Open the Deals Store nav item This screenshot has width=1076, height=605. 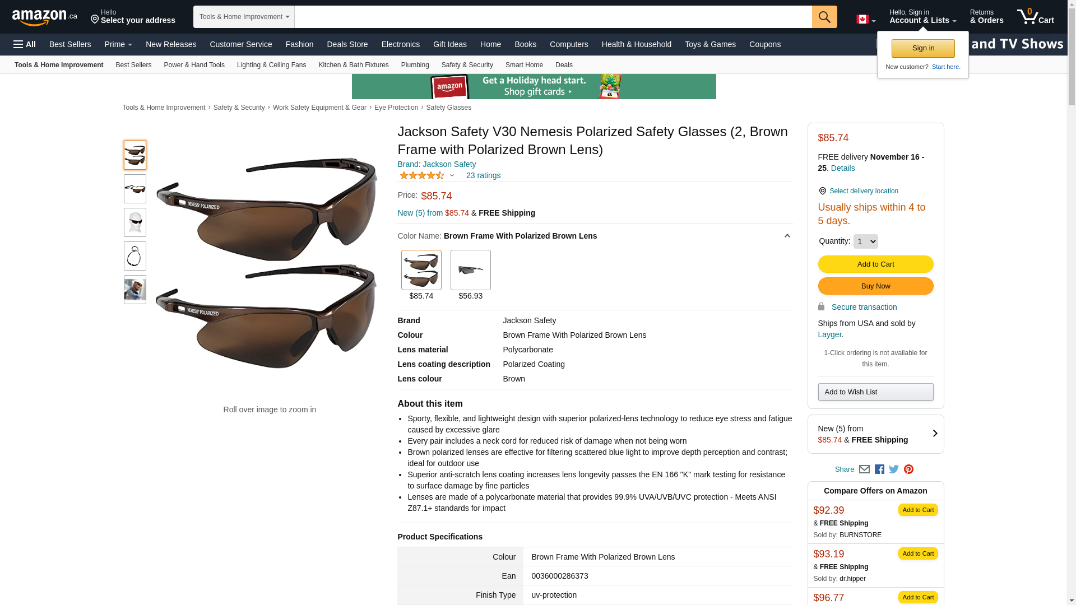[x=347, y=44]
